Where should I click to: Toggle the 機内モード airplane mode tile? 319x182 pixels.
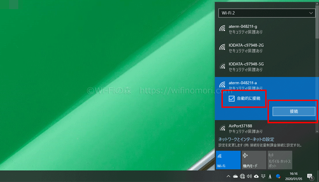coord(254,160)
